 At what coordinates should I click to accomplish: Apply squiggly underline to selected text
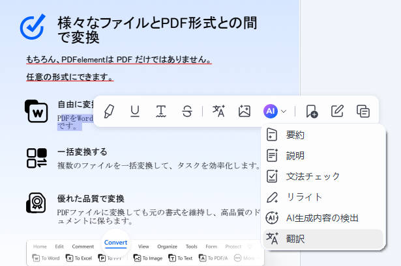(161, 111)
